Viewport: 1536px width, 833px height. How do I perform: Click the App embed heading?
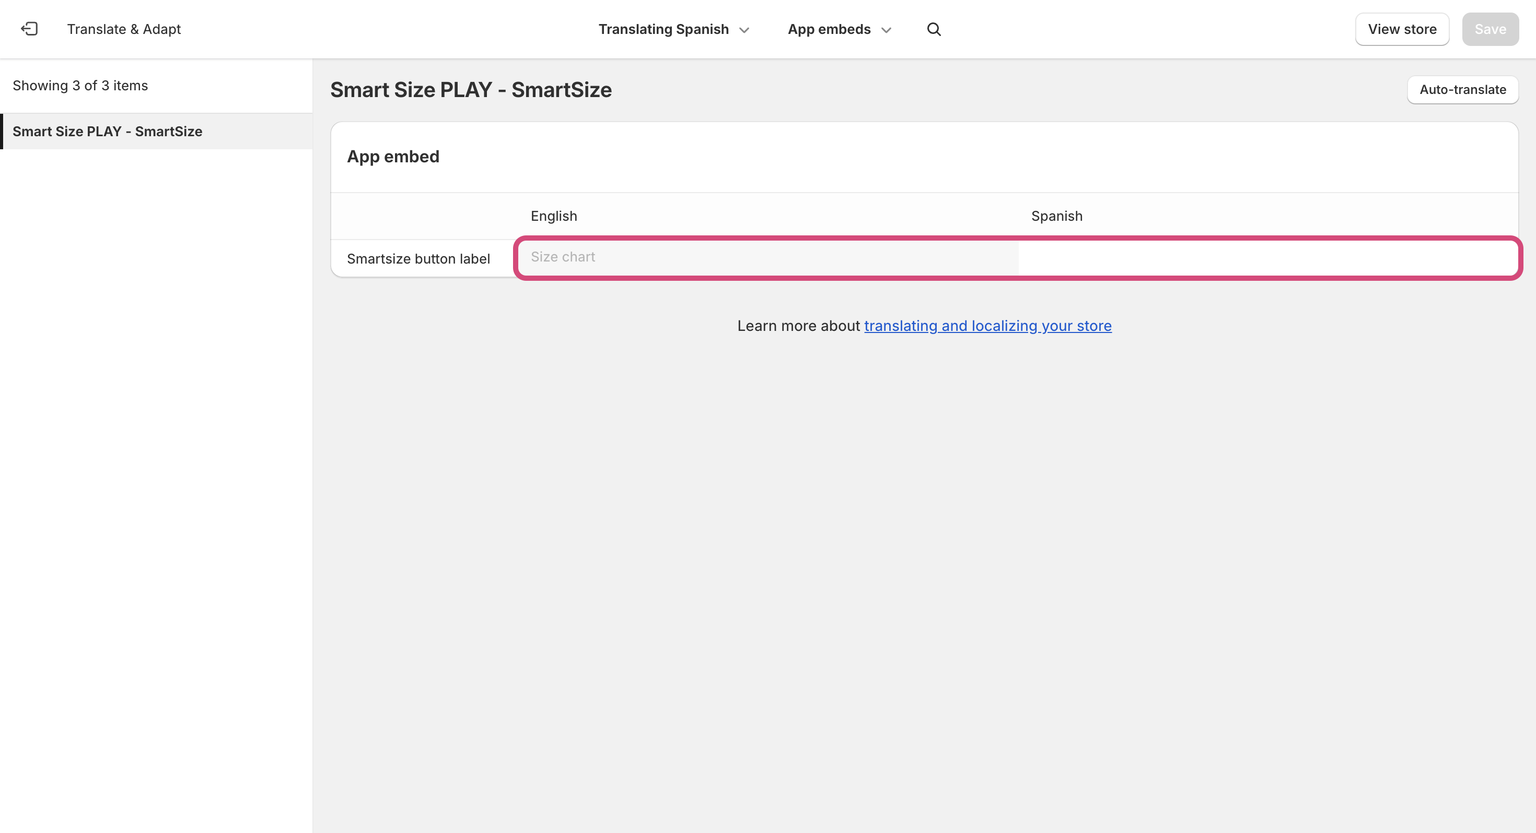tap(393, 157)
